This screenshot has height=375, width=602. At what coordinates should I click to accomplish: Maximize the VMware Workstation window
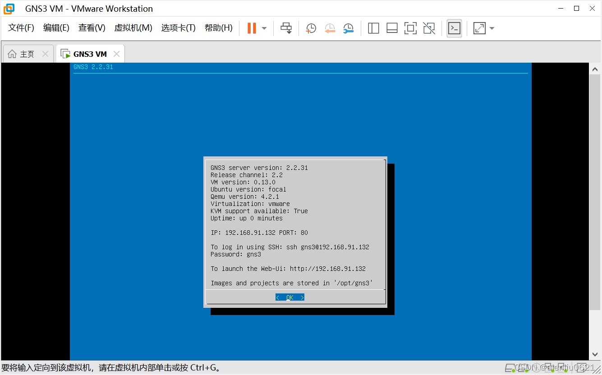[x=576, y=9]
